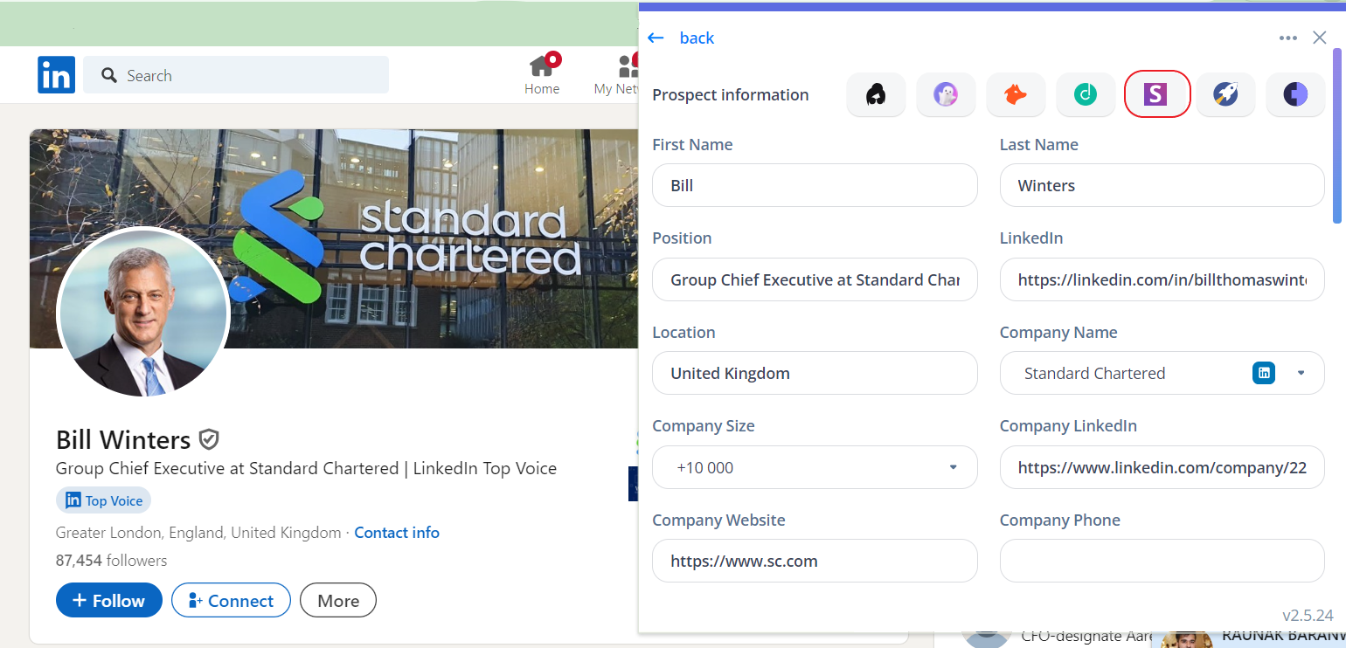
Task: Click the LinkedIn logo icon
Action: [56, 75]
